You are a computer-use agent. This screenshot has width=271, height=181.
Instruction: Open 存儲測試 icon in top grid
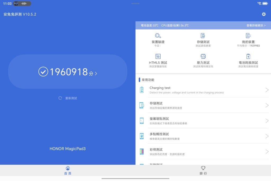(203, 36)
